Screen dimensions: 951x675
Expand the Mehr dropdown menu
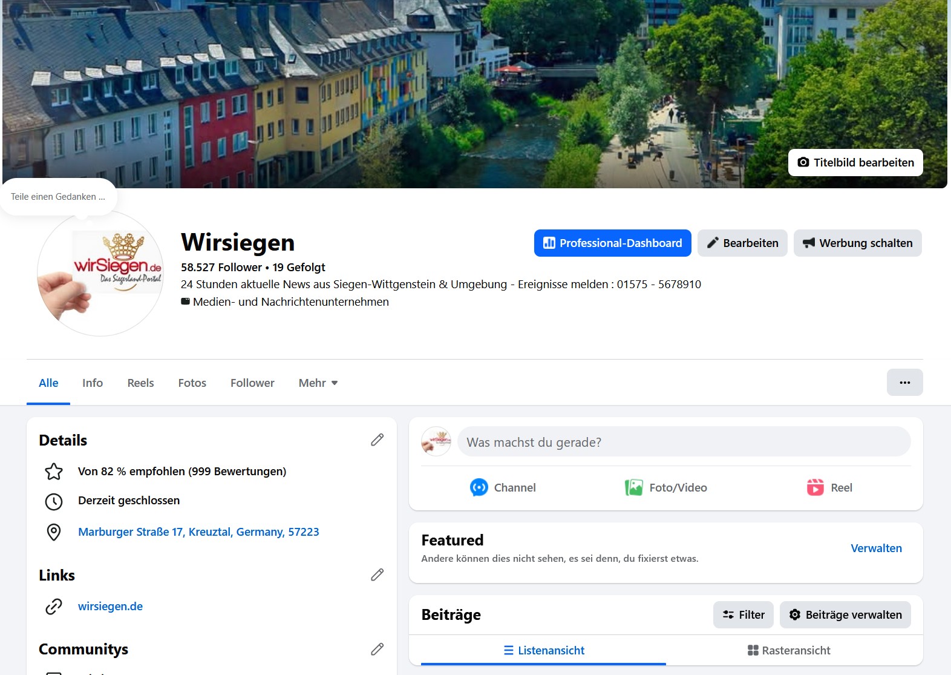pyautogui.click(x=318, y=383)
